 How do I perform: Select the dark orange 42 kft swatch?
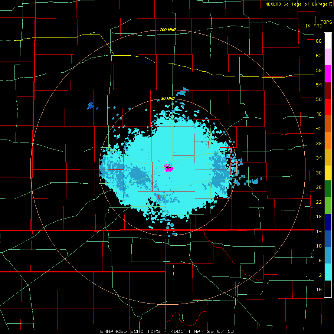click(328, 124)
